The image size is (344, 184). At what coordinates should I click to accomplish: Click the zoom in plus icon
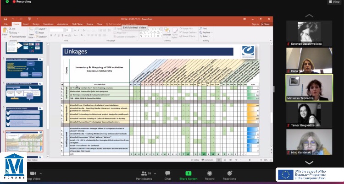click(261, 160)
